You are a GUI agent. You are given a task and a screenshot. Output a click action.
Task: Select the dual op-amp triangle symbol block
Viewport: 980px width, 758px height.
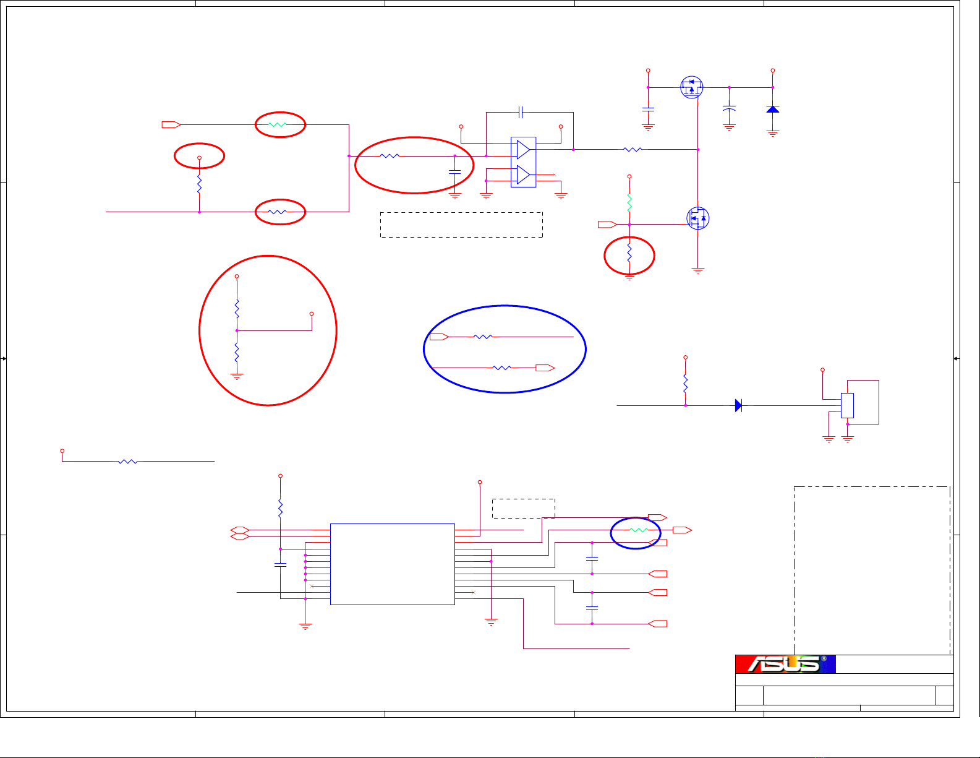(523, 162)
